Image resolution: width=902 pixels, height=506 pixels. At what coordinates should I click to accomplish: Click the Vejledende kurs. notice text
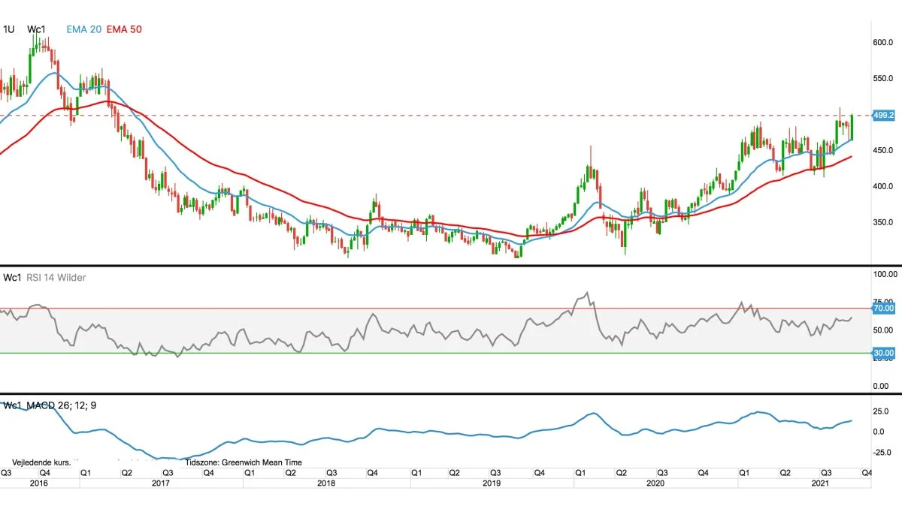(41, 462)
